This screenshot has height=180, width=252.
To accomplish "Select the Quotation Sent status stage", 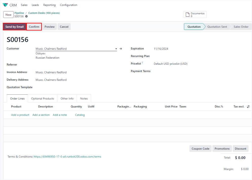I will pos(217,27).
